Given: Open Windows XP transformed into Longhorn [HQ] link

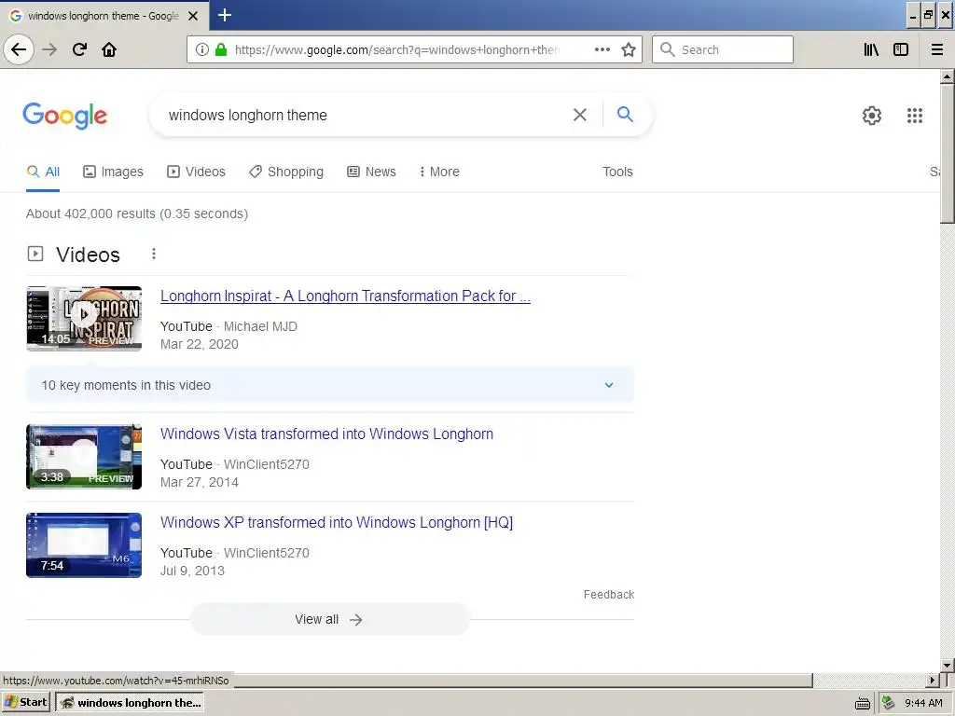Looking at the screenshot, I should (337, 523).
